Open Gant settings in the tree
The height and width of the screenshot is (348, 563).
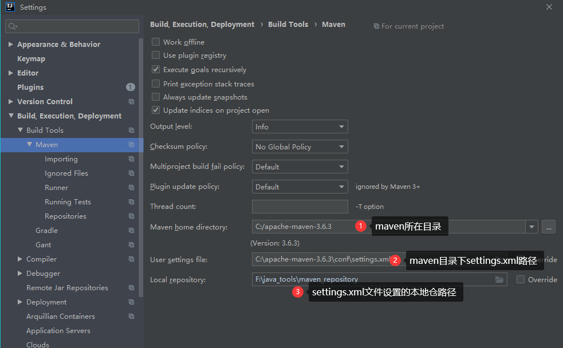point(43,244)
